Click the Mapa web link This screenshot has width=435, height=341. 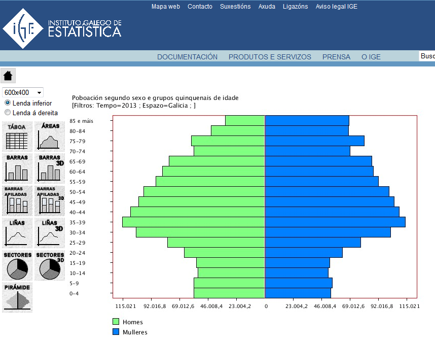coord(166,7)
